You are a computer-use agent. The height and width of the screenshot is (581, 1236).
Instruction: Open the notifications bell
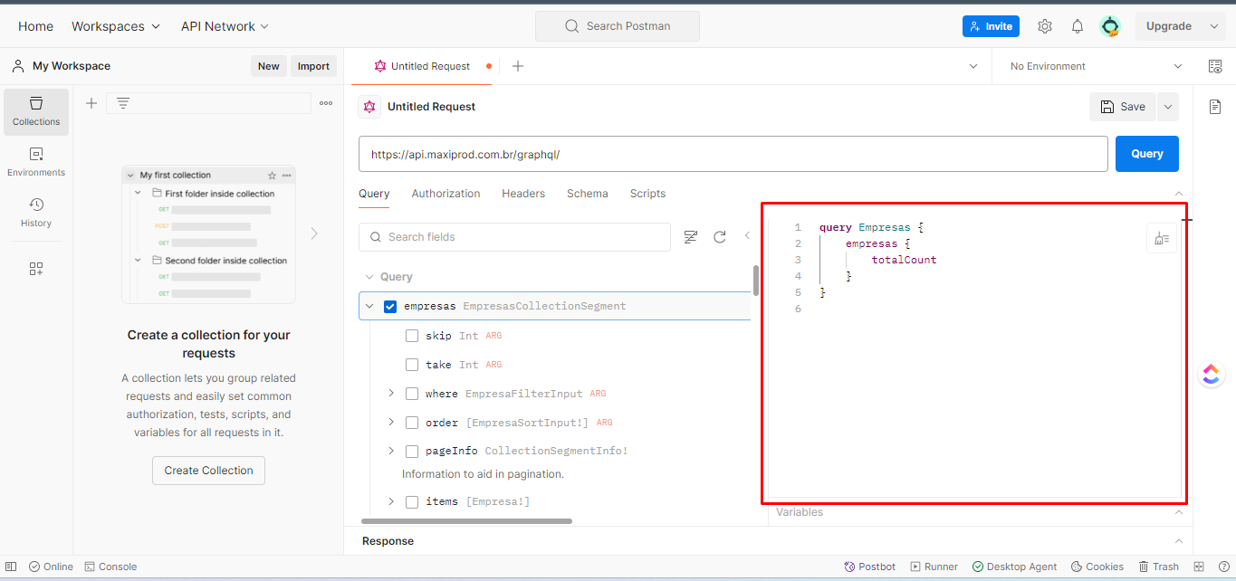tap(1078, 26)
